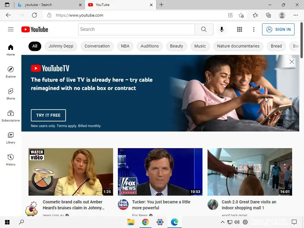Open YouTube apps grid icon
Image resolution: width=304 pixels, height=228 pixels.
[x=240, y=29]
